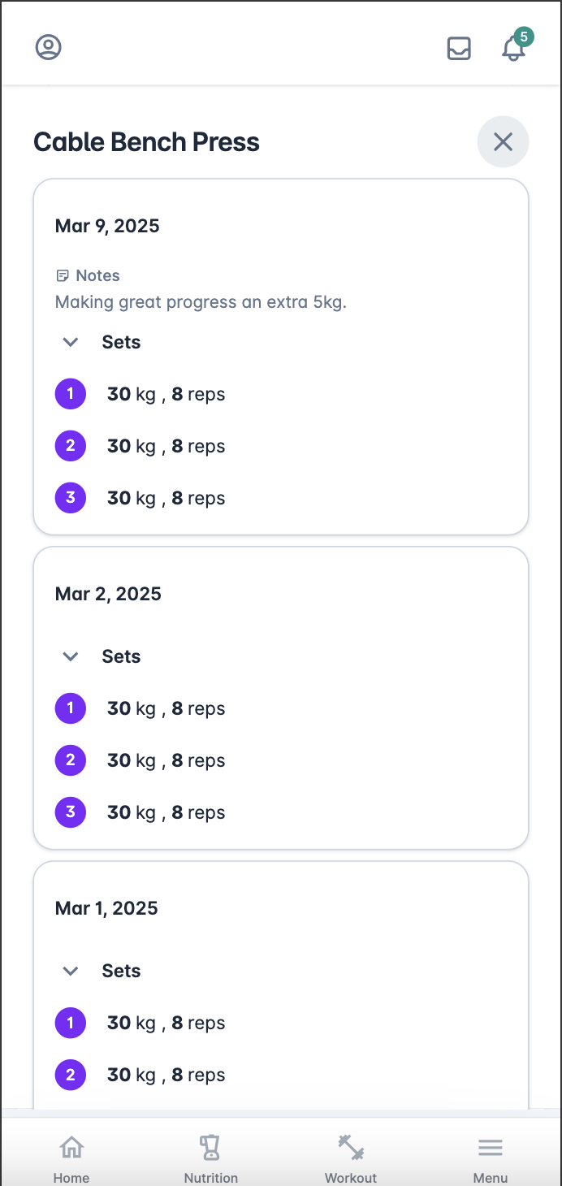Collapse Sets chevron for Mar 1, 2025
Viewport: 562px width, 1186px height.
pyautogui.click(x=71, y=971)
